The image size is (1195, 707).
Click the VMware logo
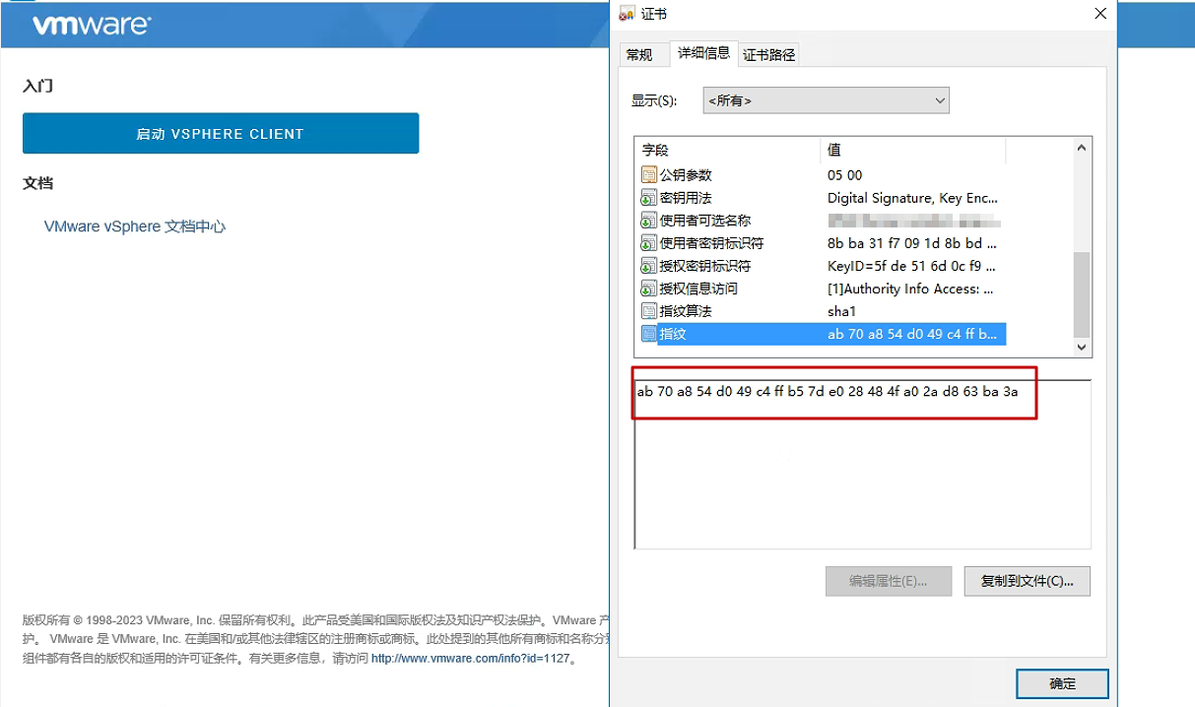[x=92, y=26]
